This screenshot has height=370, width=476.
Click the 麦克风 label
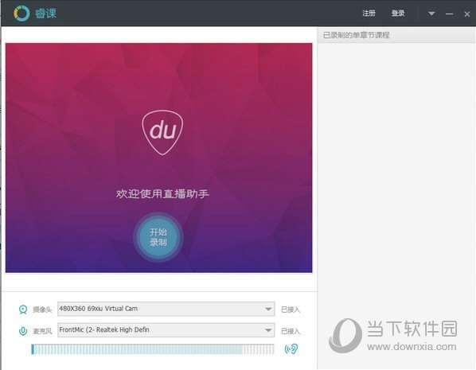pyautogui.click(x=42, y=331)
